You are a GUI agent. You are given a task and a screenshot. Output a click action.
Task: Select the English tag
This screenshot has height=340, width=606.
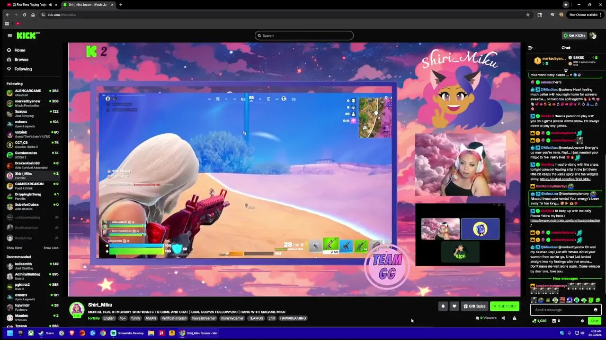point(109,318)
